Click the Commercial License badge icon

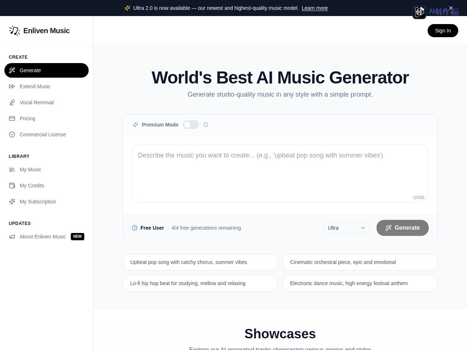[12, 135]
